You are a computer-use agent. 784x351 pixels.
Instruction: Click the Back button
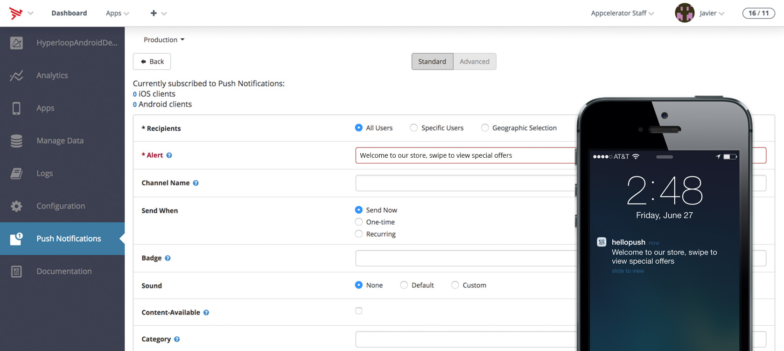click(152, 62)
